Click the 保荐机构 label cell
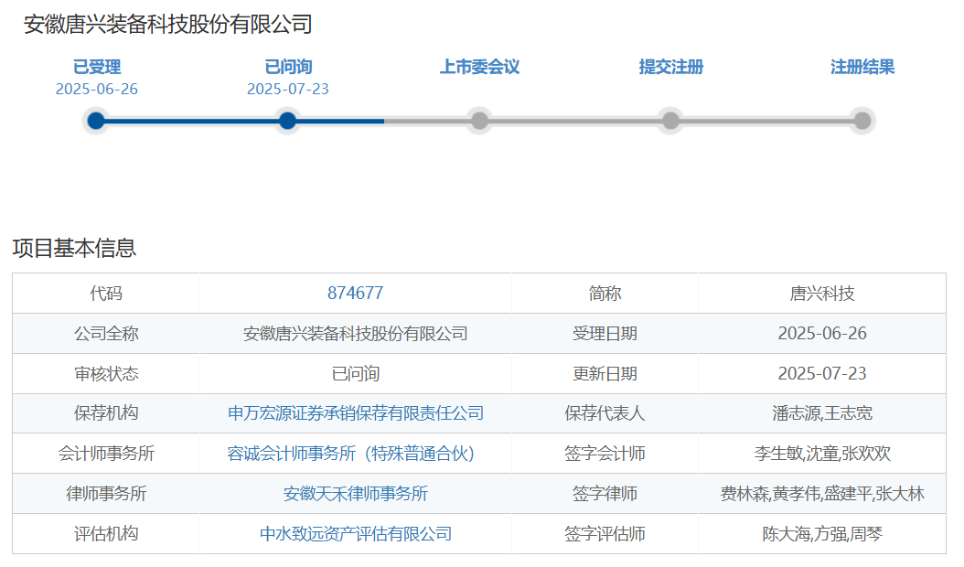The height and width of the screenshot is (567, 964). pyautogui.click(x=106, y=413)
